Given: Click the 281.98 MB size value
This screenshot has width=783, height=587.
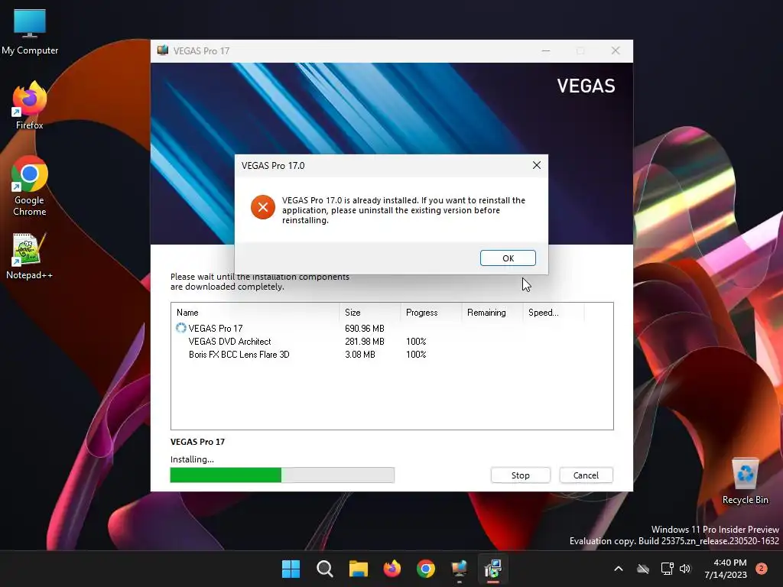Looking at the screenshot, I should [365, 342].
